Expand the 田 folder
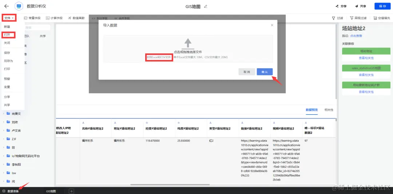This screenshot has height=194, width=393. (4, 148)
